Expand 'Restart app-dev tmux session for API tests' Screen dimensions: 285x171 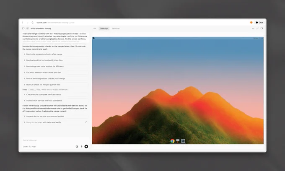click(56, 66)
